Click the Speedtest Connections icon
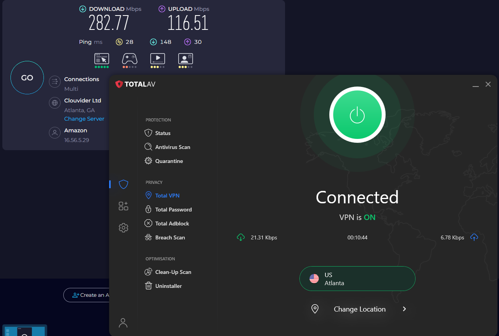 pyautogui.click(x=55, y=81)
